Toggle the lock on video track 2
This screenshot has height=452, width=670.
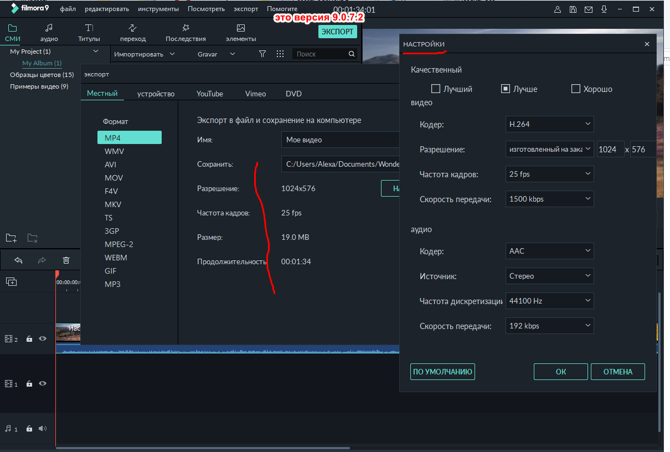29,339
